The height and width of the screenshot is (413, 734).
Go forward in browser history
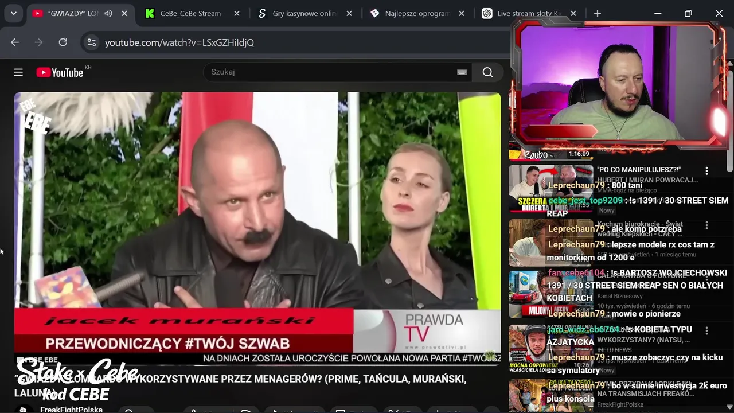coord(39,42)
